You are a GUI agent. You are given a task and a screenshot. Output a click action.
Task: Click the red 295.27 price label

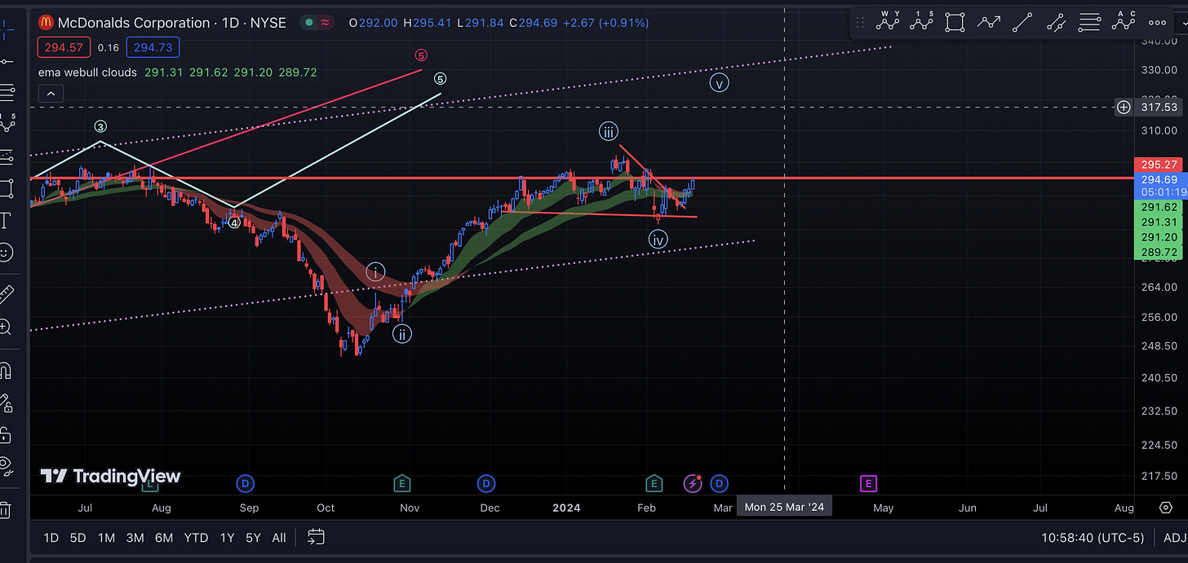(x=1160, y=165)
